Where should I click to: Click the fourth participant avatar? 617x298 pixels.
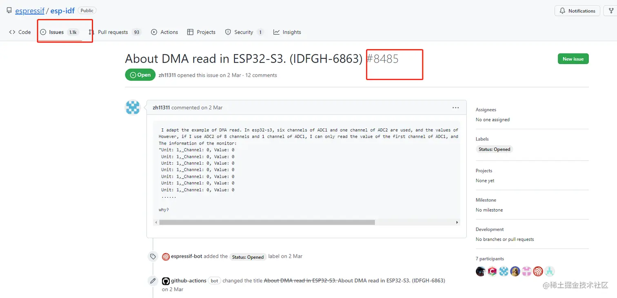click(x=515, y=271)
